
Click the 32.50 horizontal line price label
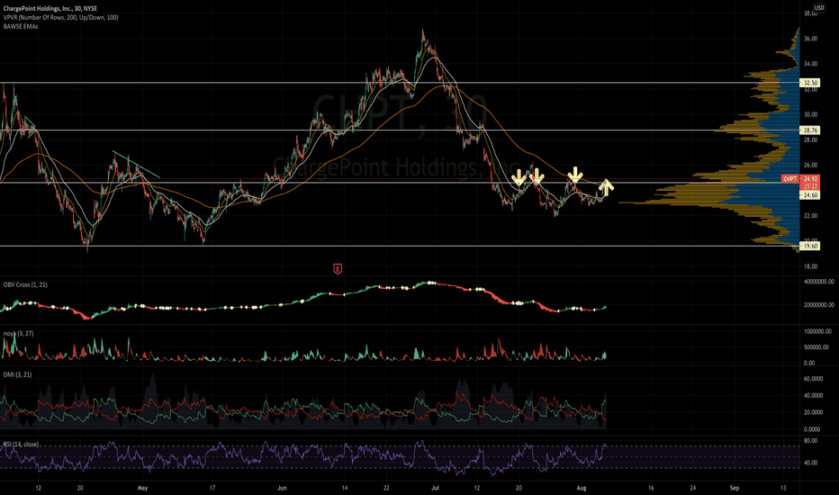(810, 83)
